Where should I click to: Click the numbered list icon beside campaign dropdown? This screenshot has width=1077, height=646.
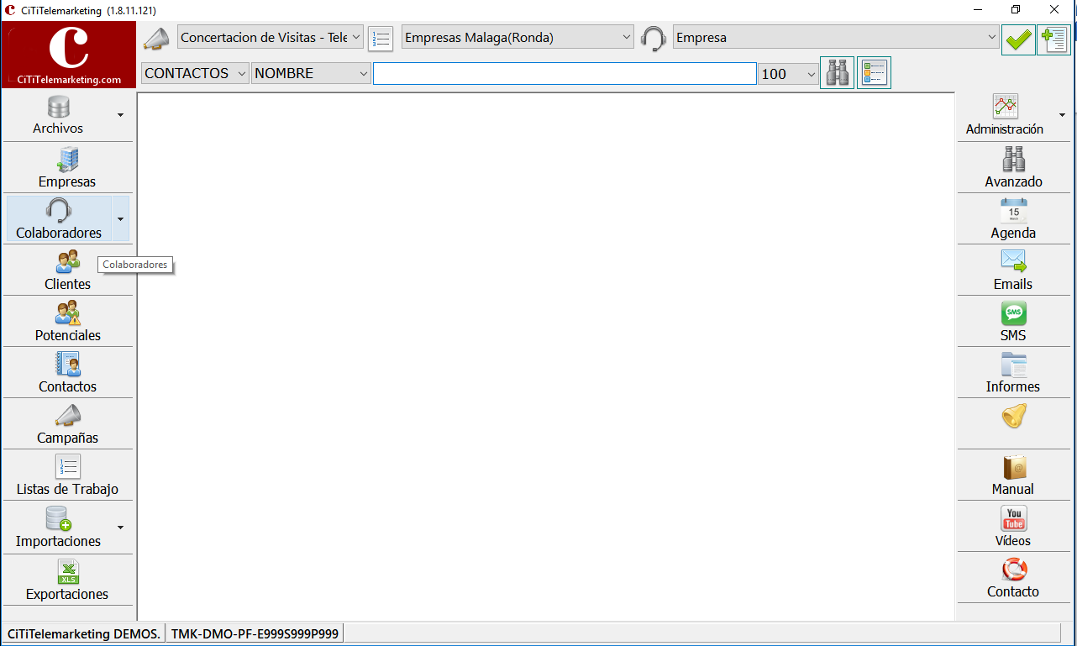coord(381,39)
